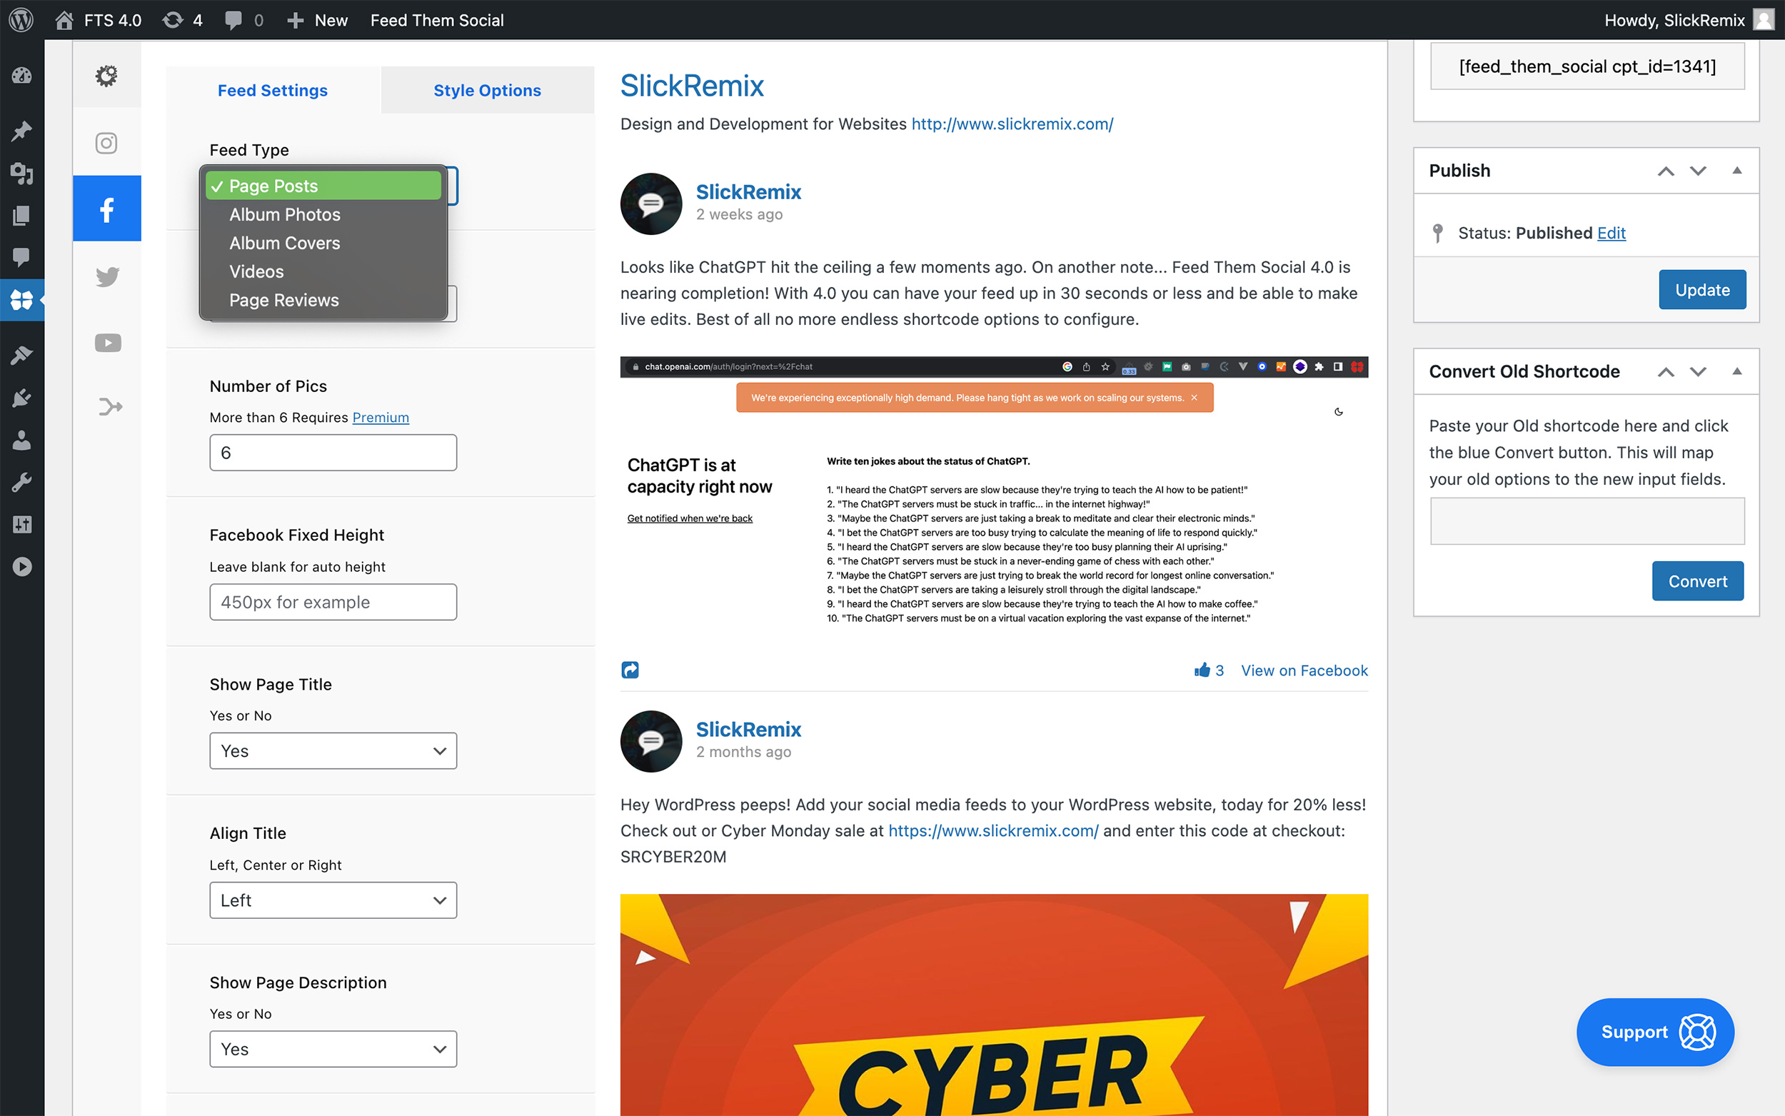This screenshot has width=1785, height=1116.
Task: Open the Dashboard gauge icon in sidebar
Action: pos(21,75)
